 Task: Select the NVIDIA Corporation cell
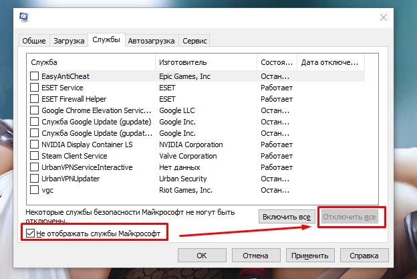(x=191, y=145)
